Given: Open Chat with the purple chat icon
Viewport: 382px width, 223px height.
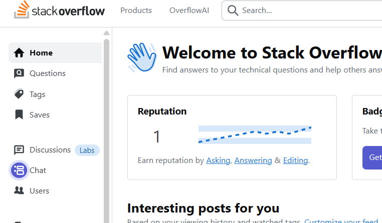Looking at the screenshot, I should (x=20, y=170).
